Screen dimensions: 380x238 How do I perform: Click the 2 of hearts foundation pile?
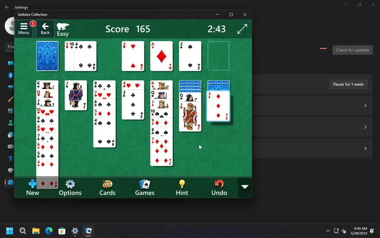coord(133,56)
